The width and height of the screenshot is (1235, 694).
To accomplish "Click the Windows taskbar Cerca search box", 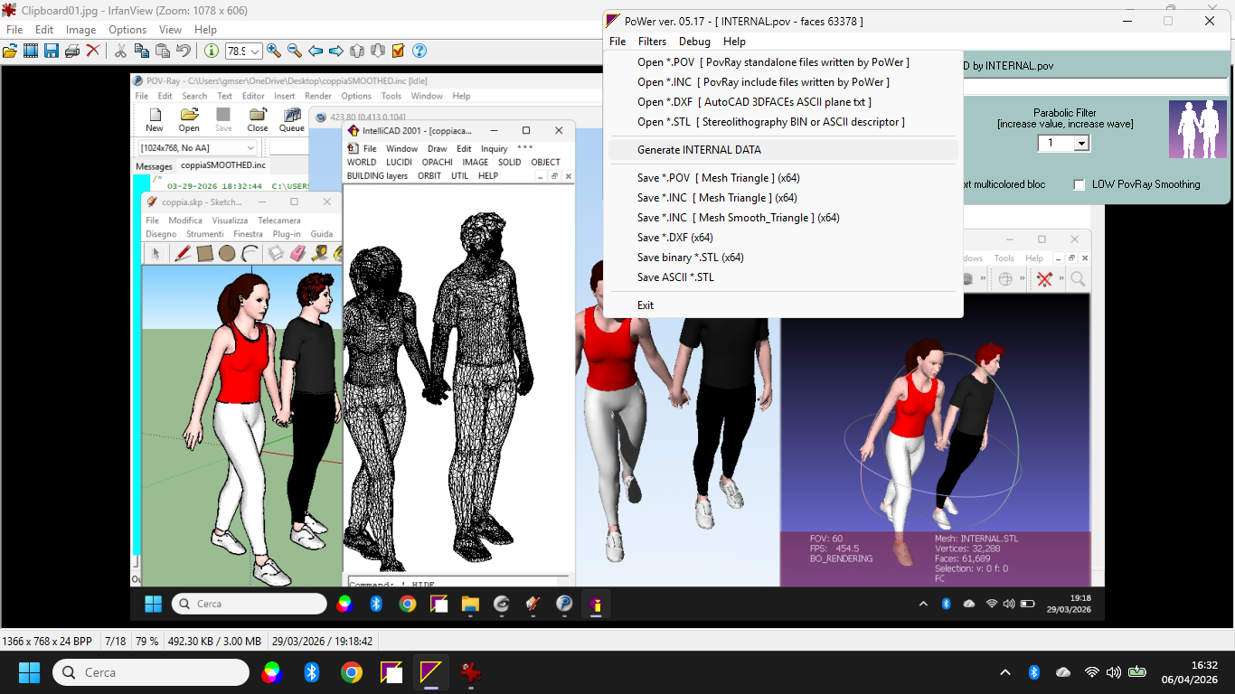I will tap(151, 672).
